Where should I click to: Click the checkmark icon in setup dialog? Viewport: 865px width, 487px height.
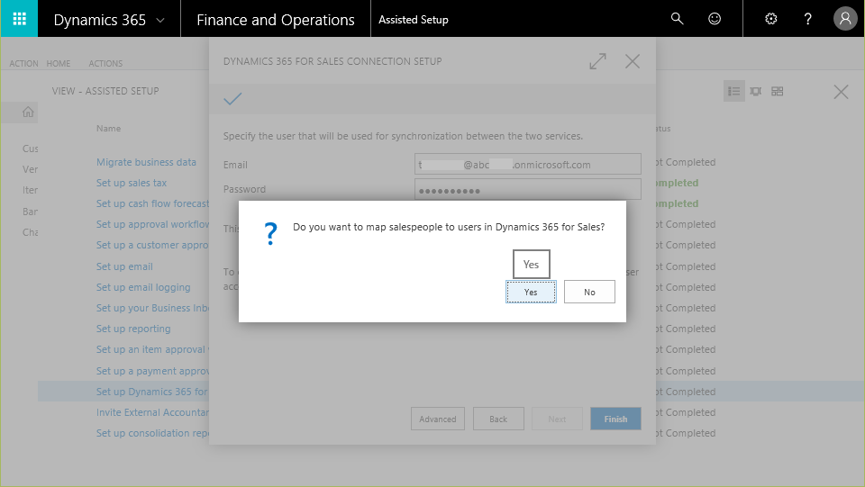(232, 99)
